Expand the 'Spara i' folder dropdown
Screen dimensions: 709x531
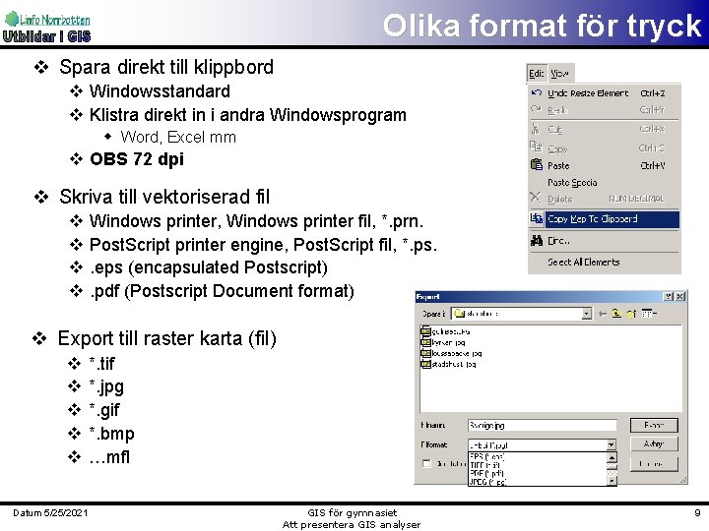(x=587, y=314)
